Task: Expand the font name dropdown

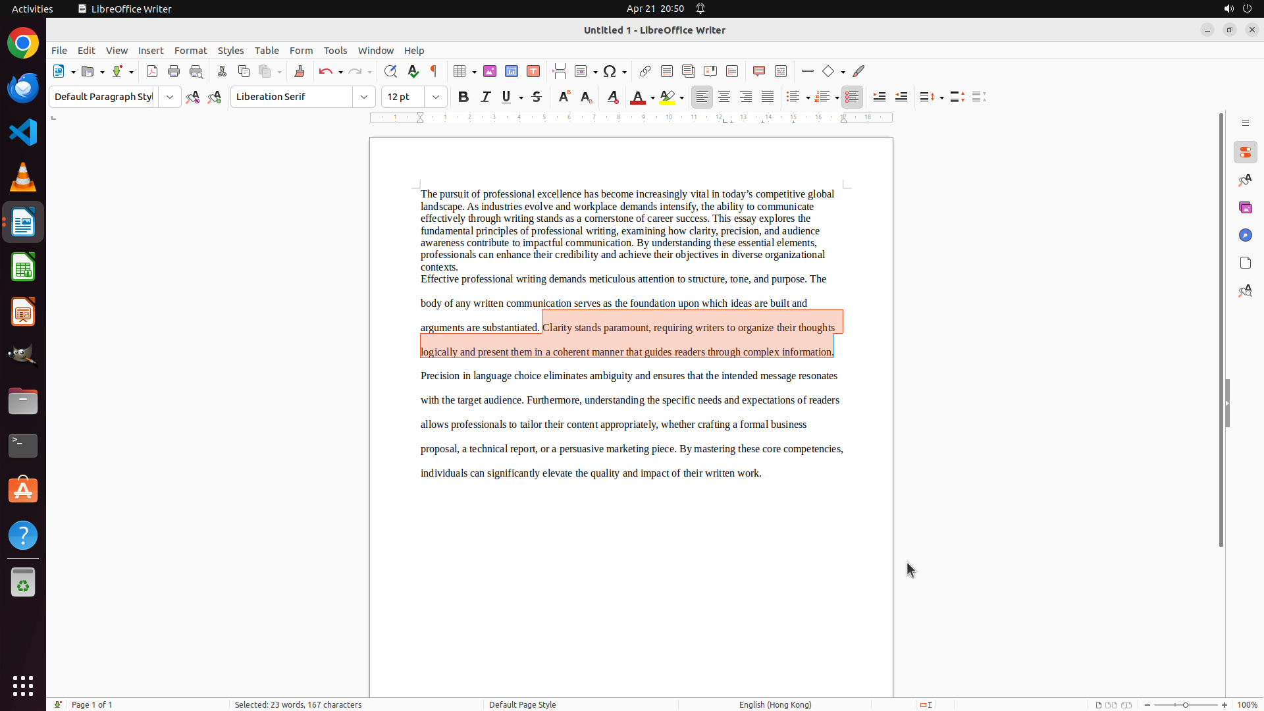Action: [364, 97]
